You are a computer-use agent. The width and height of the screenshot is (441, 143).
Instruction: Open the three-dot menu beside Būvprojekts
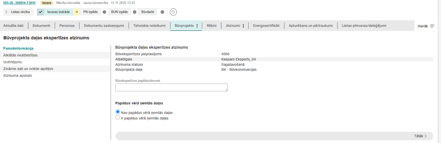(x=197, y=26)
